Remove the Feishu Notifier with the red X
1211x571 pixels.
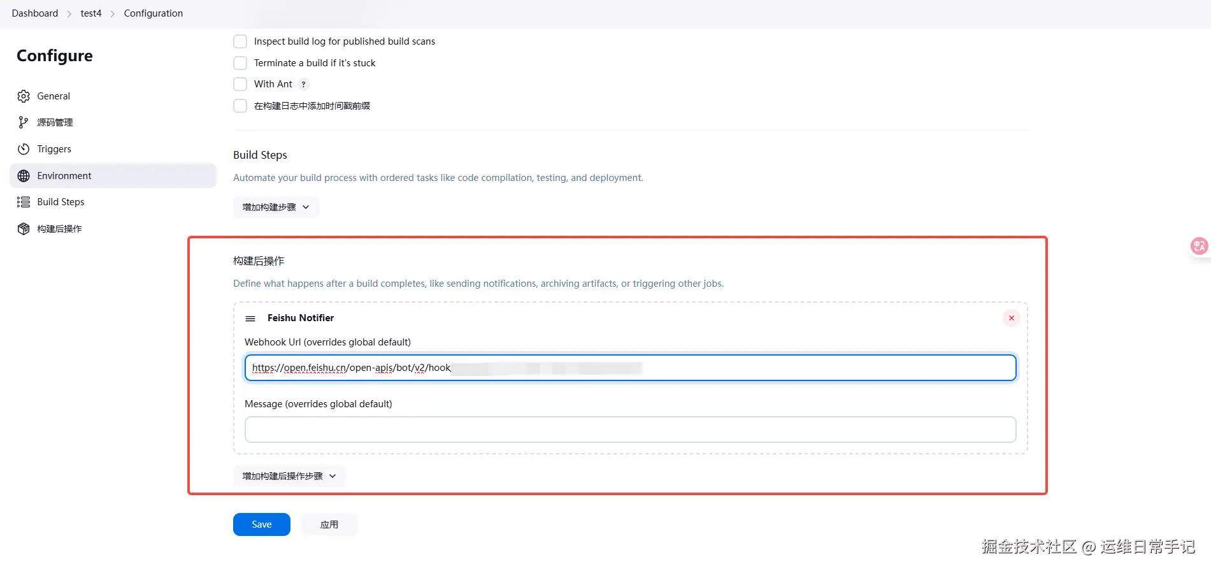pyautogui.click(x=1011, y=318)
